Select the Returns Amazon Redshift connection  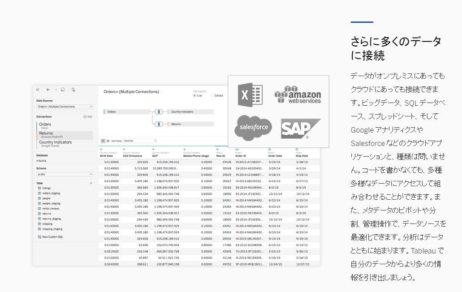point(65,135)
